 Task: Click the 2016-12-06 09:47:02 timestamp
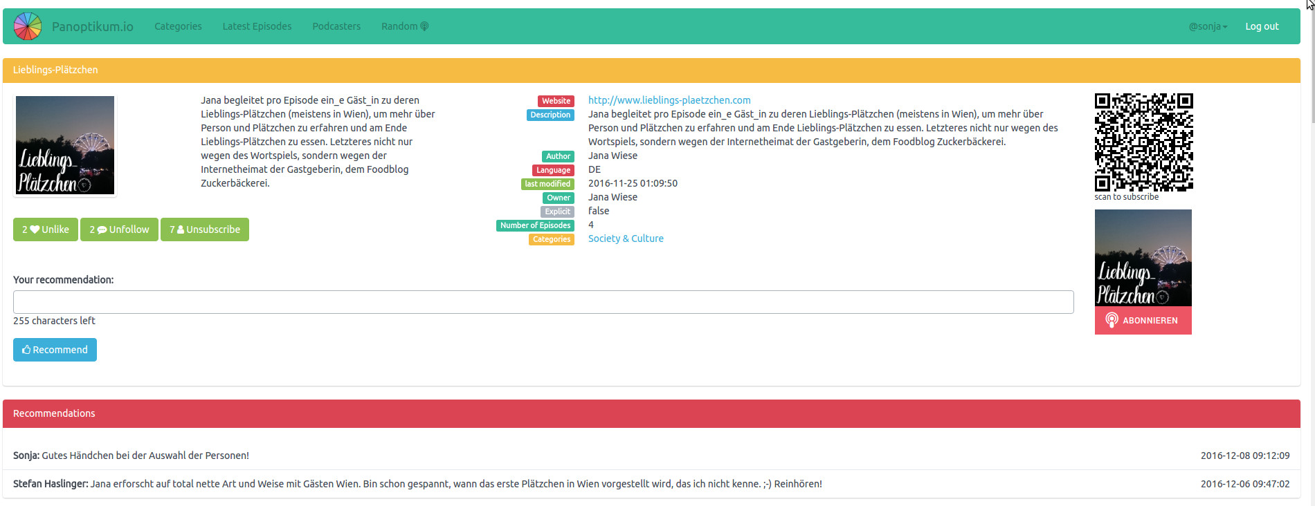[x=1245, y=484]
